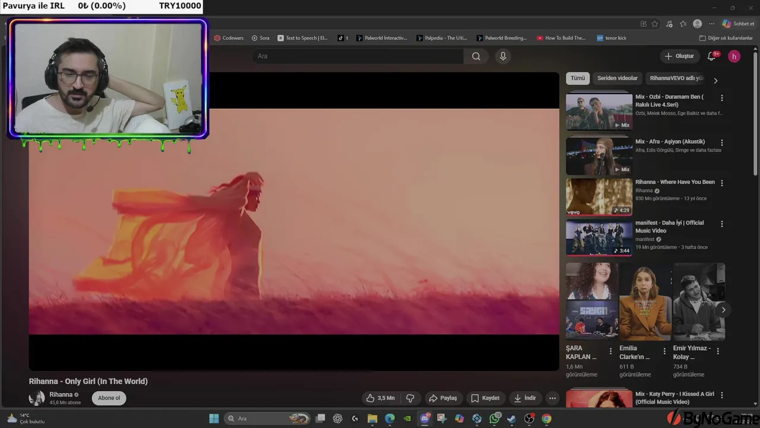The width and height of the screenshot is (760, 428).
Task: Select RihannaVEVO adlı filter chip
Action: [x=676, y=78]
